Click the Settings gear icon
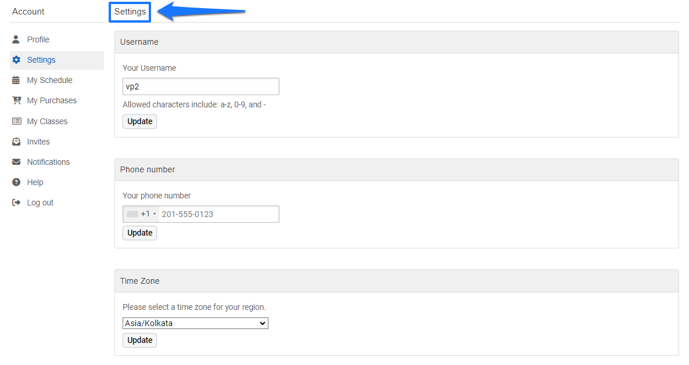 tap(16, 60)
